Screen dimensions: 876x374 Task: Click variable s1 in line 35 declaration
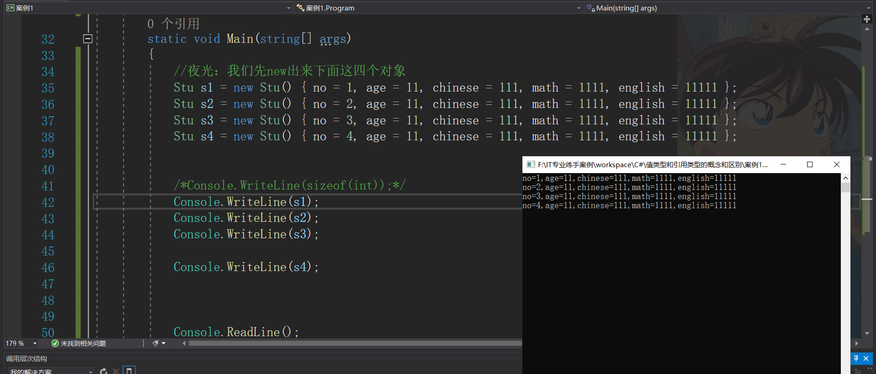pyautogui.click(x=207, y=87)
